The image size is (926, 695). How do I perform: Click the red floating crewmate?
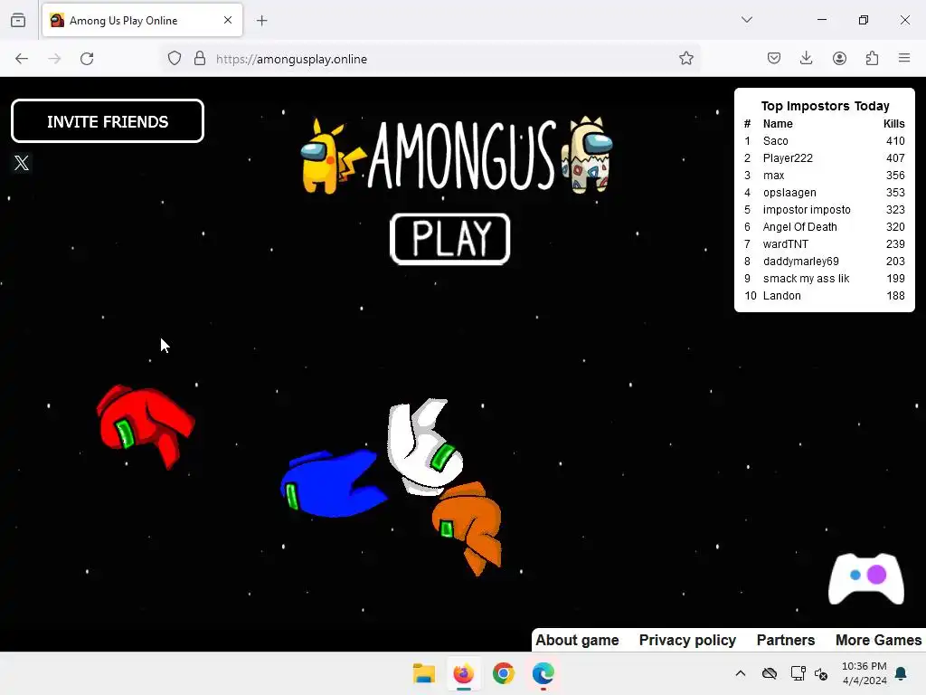[x=146, y=425]
